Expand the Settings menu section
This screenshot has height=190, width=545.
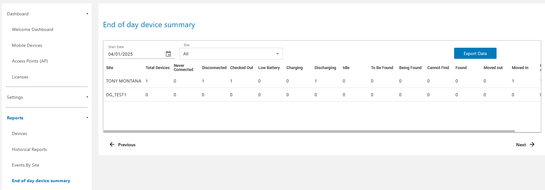point(87,97)
